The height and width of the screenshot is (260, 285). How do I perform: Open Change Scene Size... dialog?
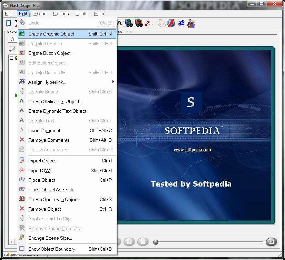point(67,238)
